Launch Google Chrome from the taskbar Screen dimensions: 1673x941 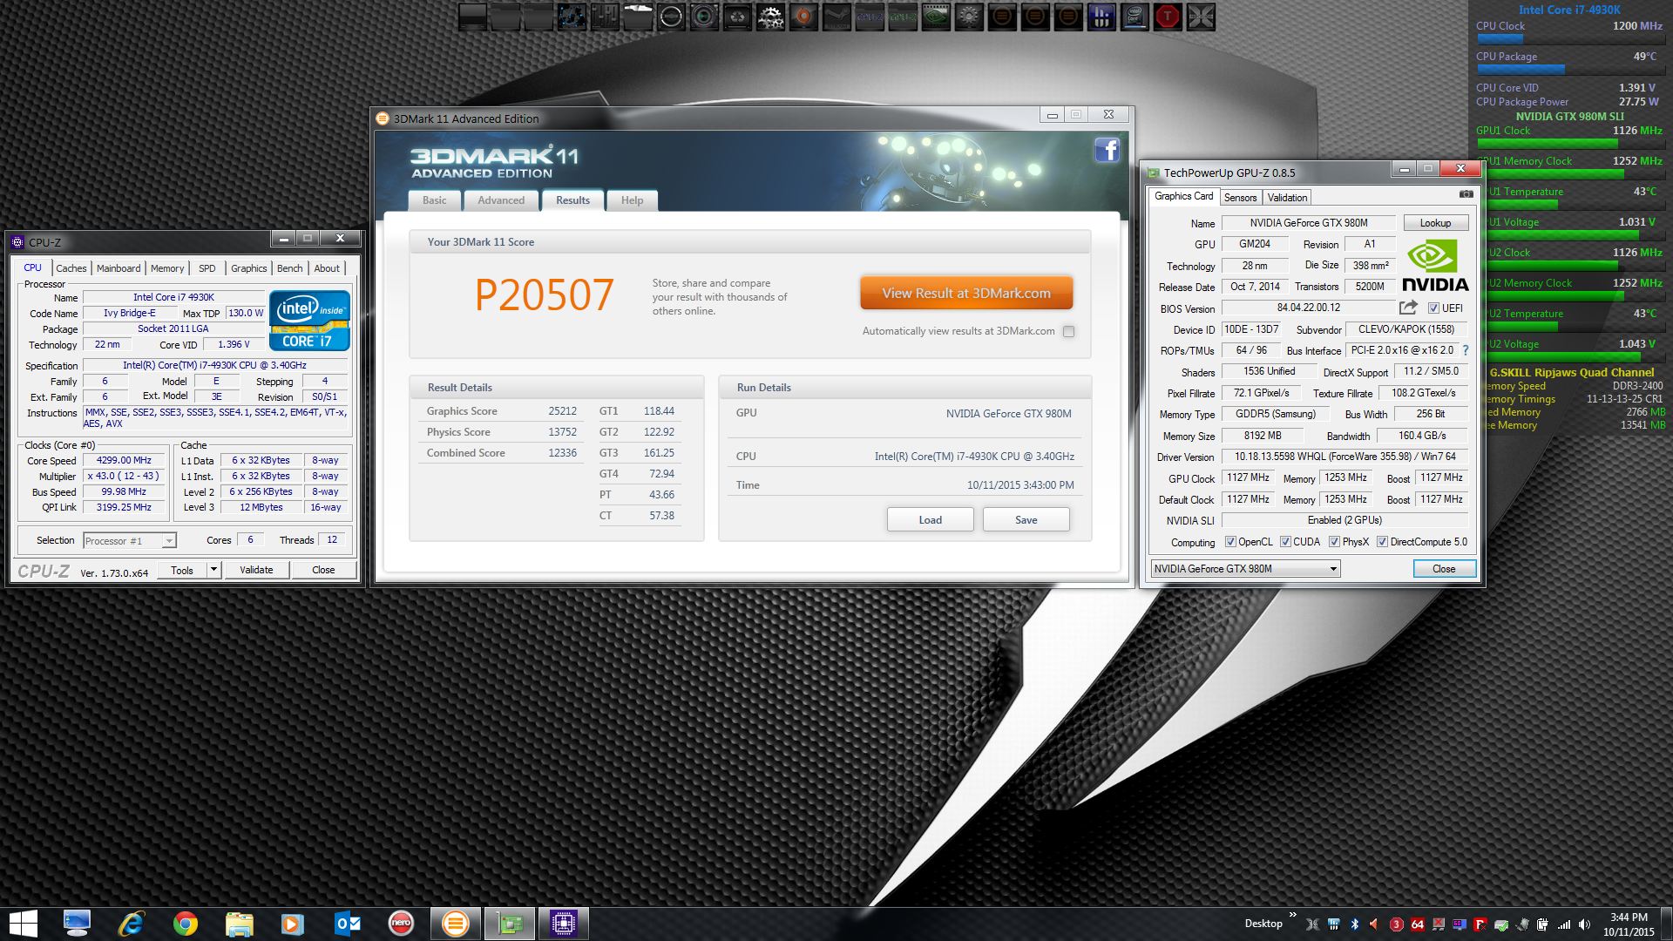coord(185,924)
